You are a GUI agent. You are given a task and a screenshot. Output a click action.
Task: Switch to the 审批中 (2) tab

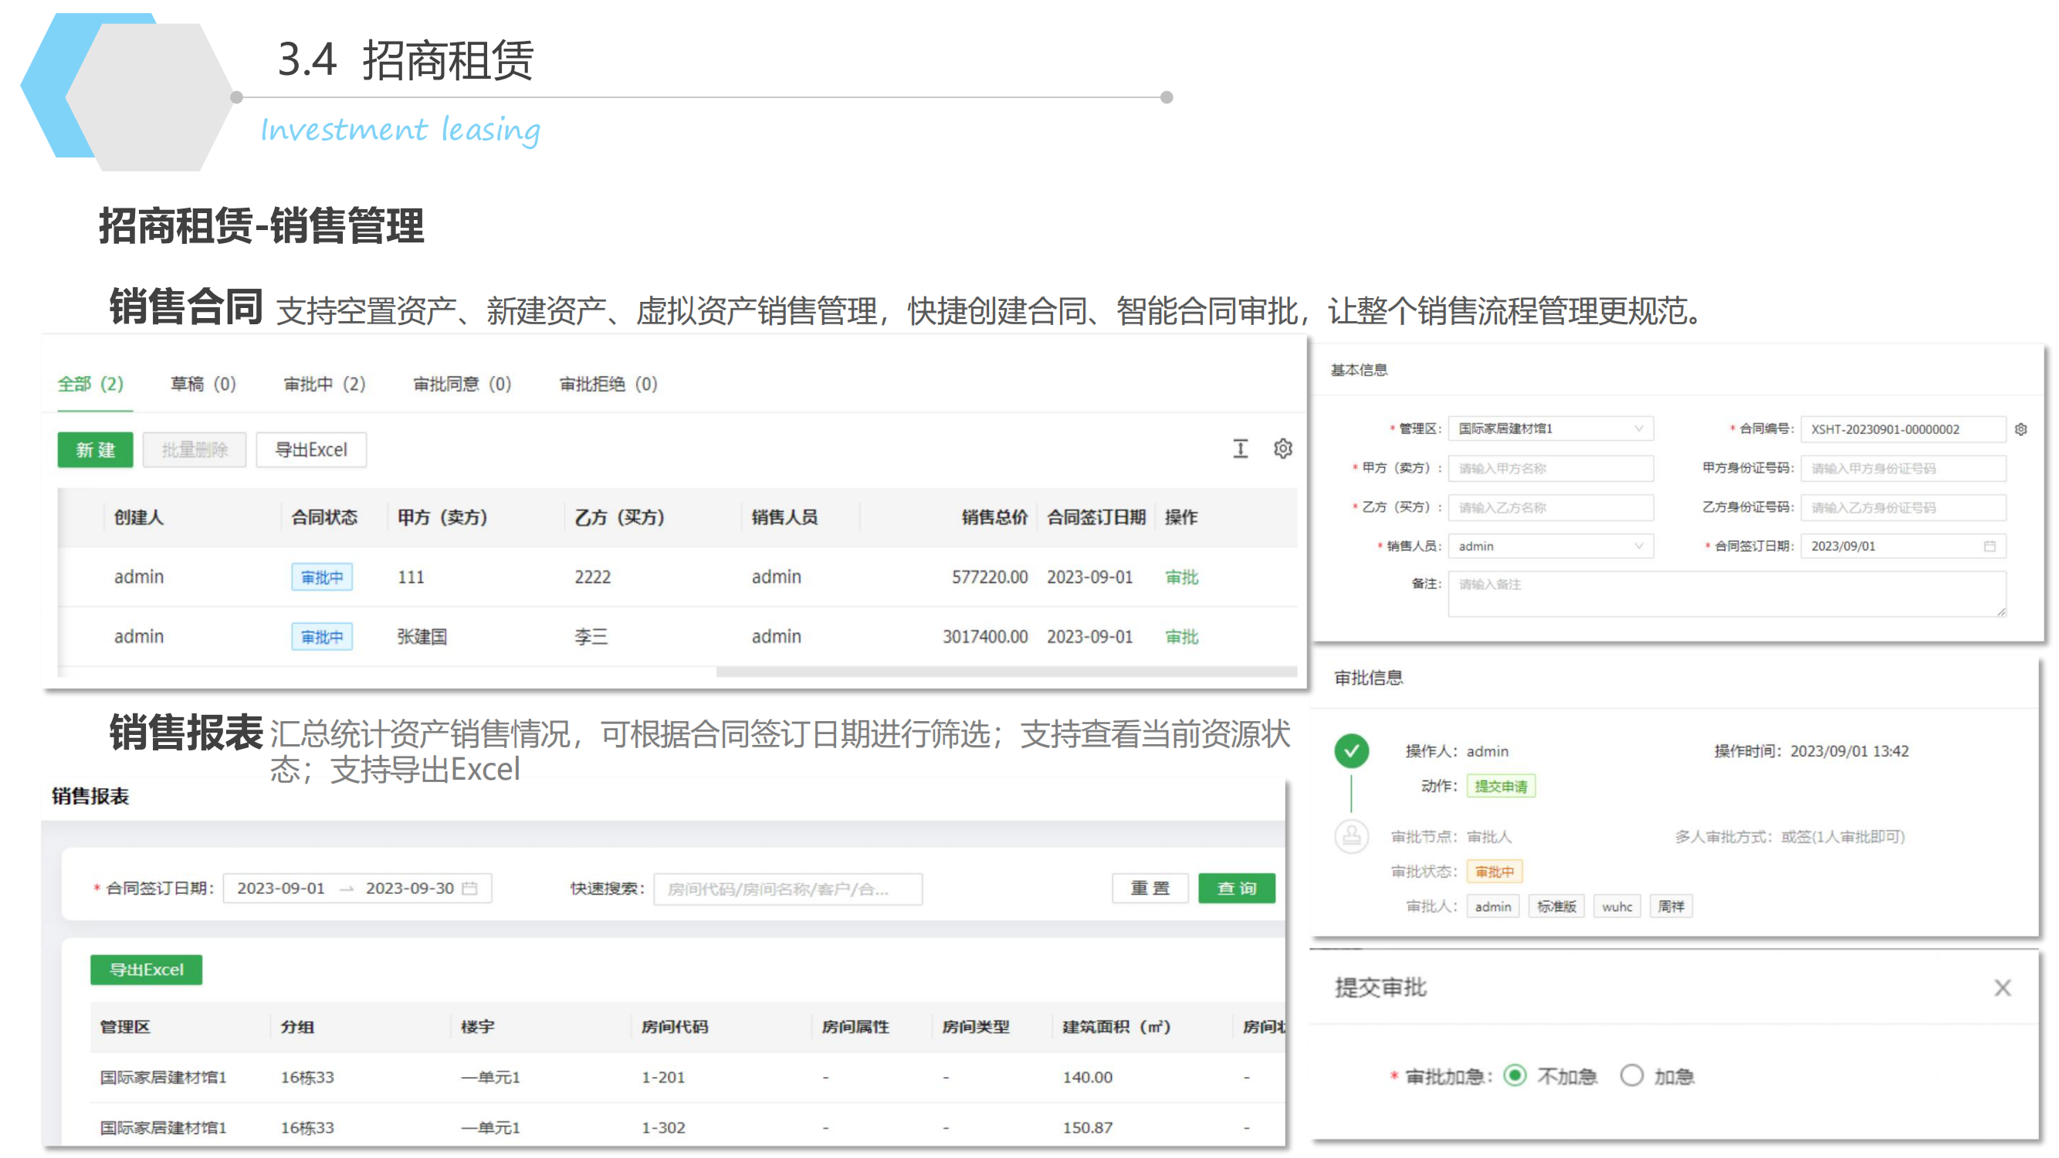tap(324, 384)
